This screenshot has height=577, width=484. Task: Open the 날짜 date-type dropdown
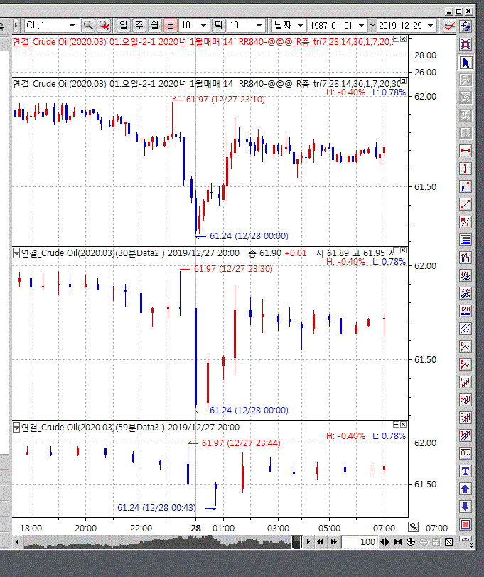pyautogui.click(x=299, y=25)
